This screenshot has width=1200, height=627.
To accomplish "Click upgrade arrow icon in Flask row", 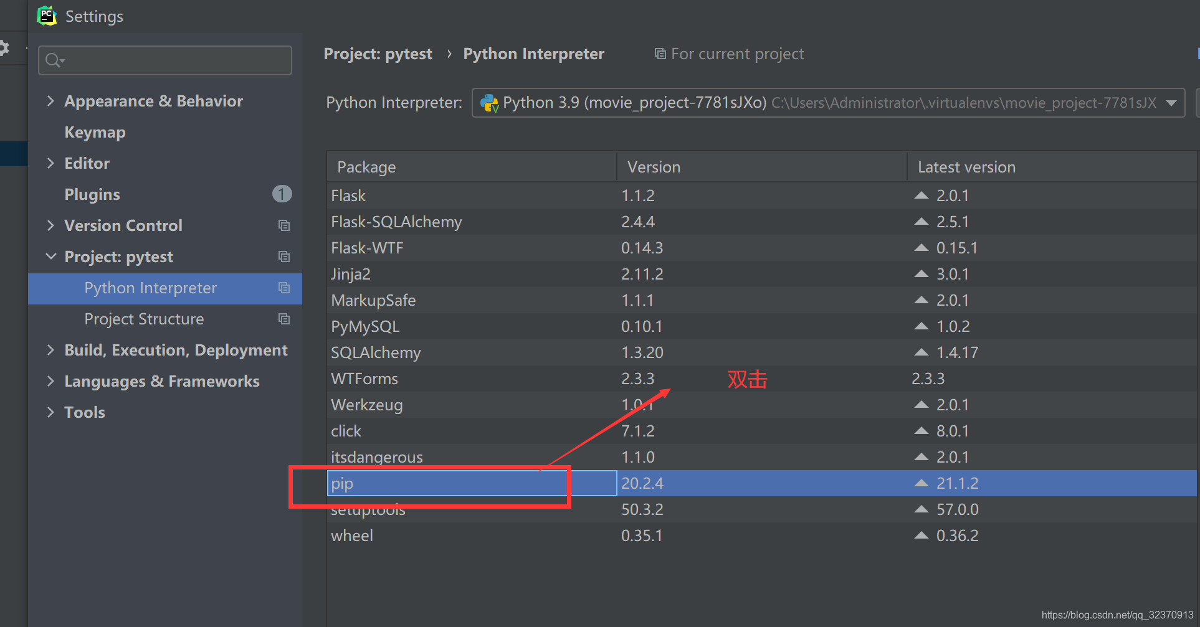I will [x=921, y=196].
